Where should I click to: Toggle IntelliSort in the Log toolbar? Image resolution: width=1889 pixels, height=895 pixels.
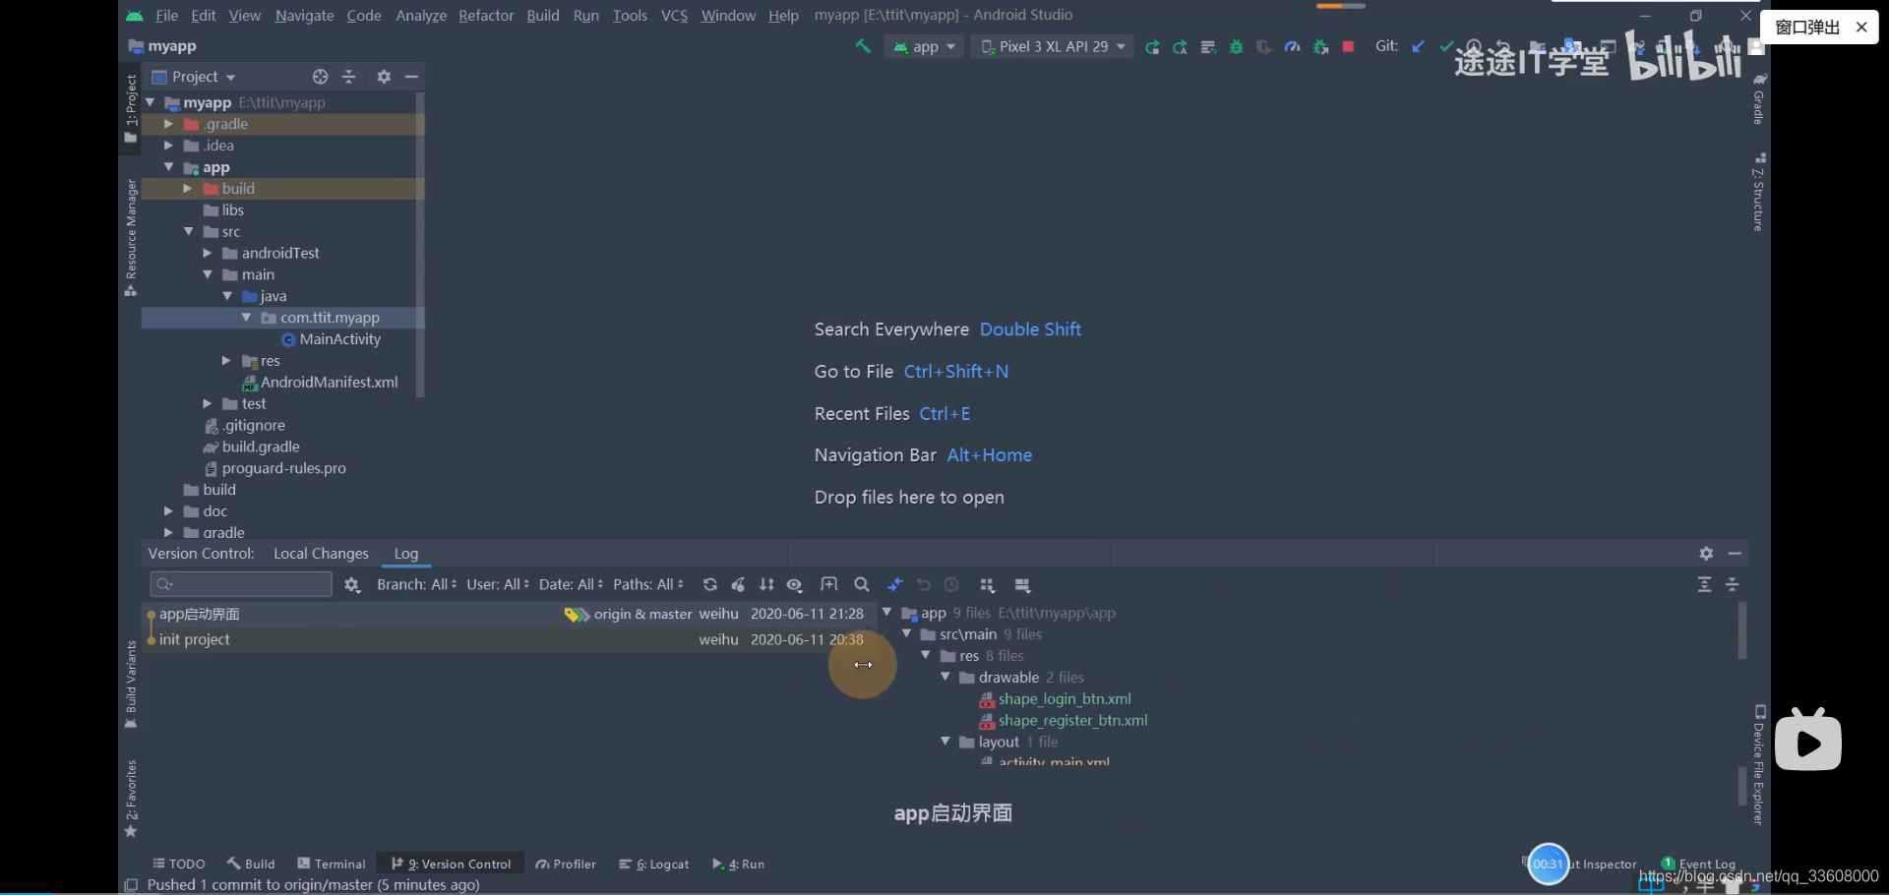[x=766, y=584]
